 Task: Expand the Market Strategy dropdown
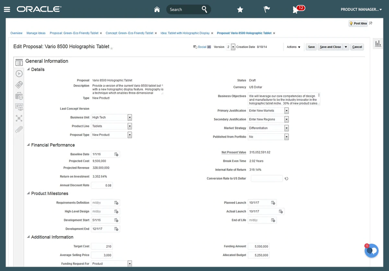click(286, 128)
